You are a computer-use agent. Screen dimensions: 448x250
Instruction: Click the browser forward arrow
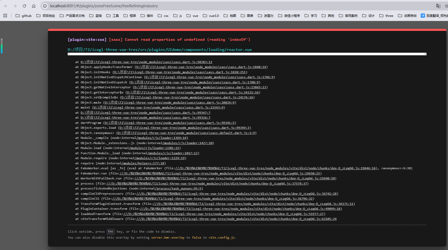point(15,6)
